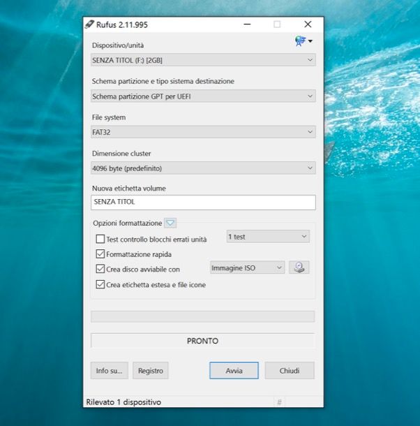Click the empty progress bar above PRONTO
420x426 pixels.
coord(202,316)
